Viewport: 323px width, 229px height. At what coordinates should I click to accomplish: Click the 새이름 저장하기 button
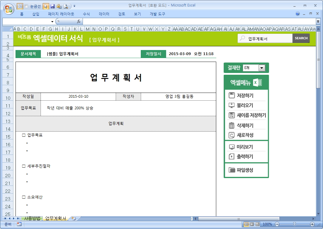pos(246,115)
